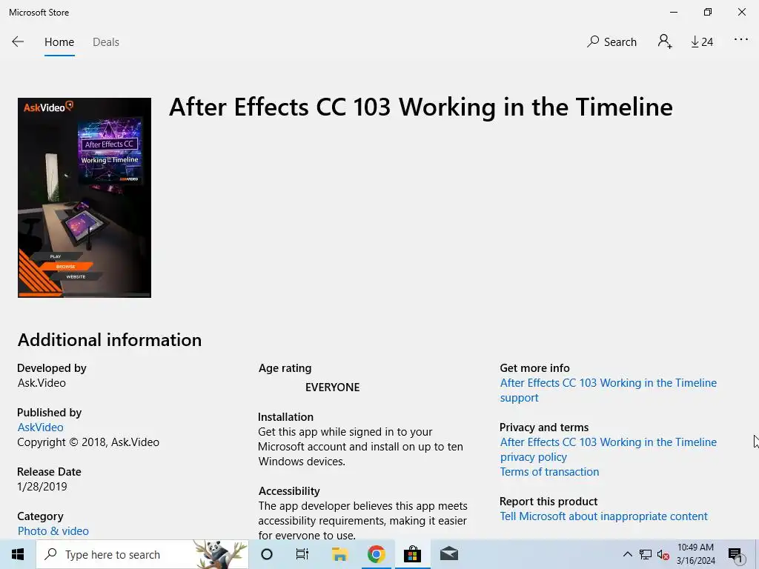The image size is (759, 569).
Task: Open the Action Center notifications icon
Action: click(735, 555)
